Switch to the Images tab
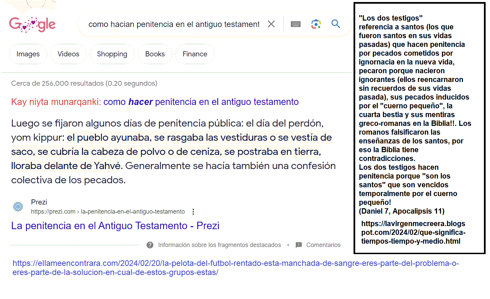This screenshot has width=490, height=299. pyautogui.click(x=28, y=54)
